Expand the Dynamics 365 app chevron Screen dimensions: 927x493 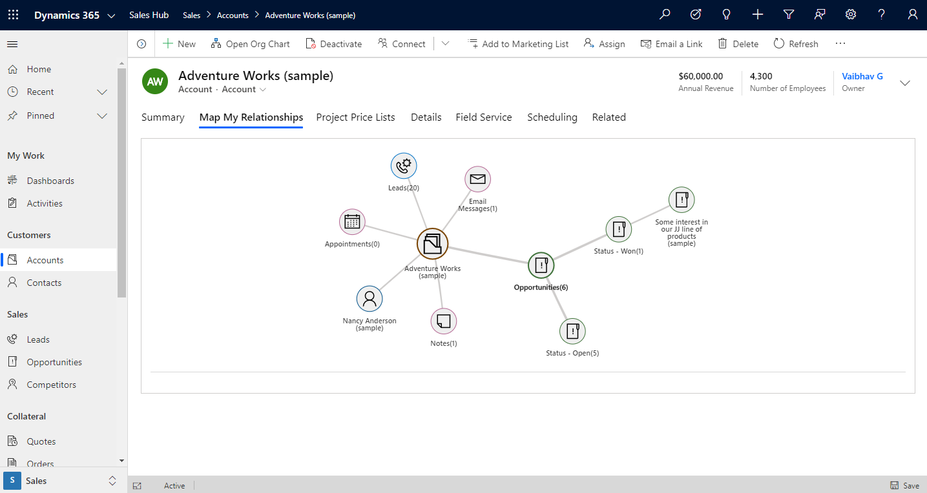coord(111,15)
